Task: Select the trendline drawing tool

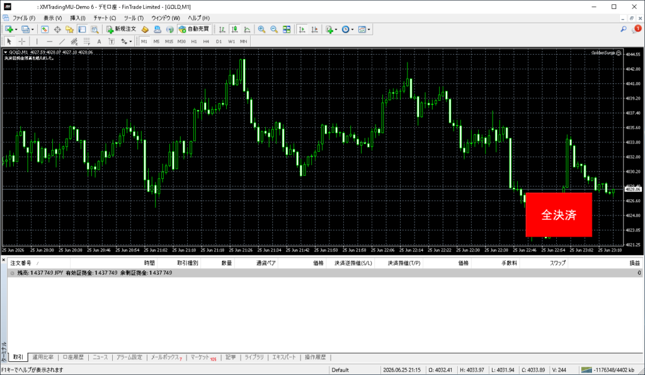Action: pyautogui.click(x=62, y=41)
